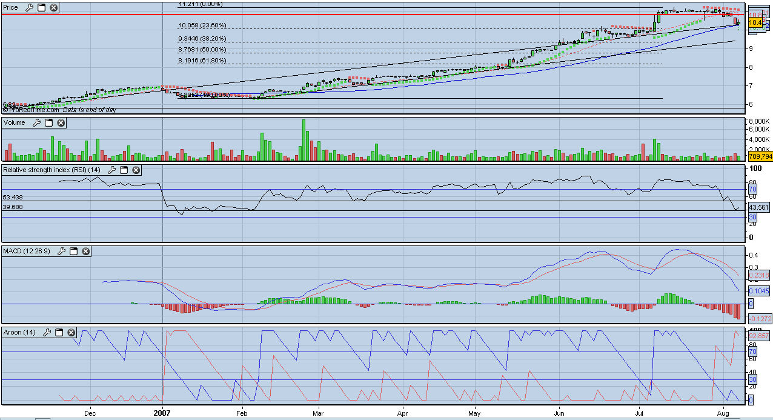Maximize the Aroon panel window icon
The width and height of the screenshot is (773, 420).
coord(59,332)
